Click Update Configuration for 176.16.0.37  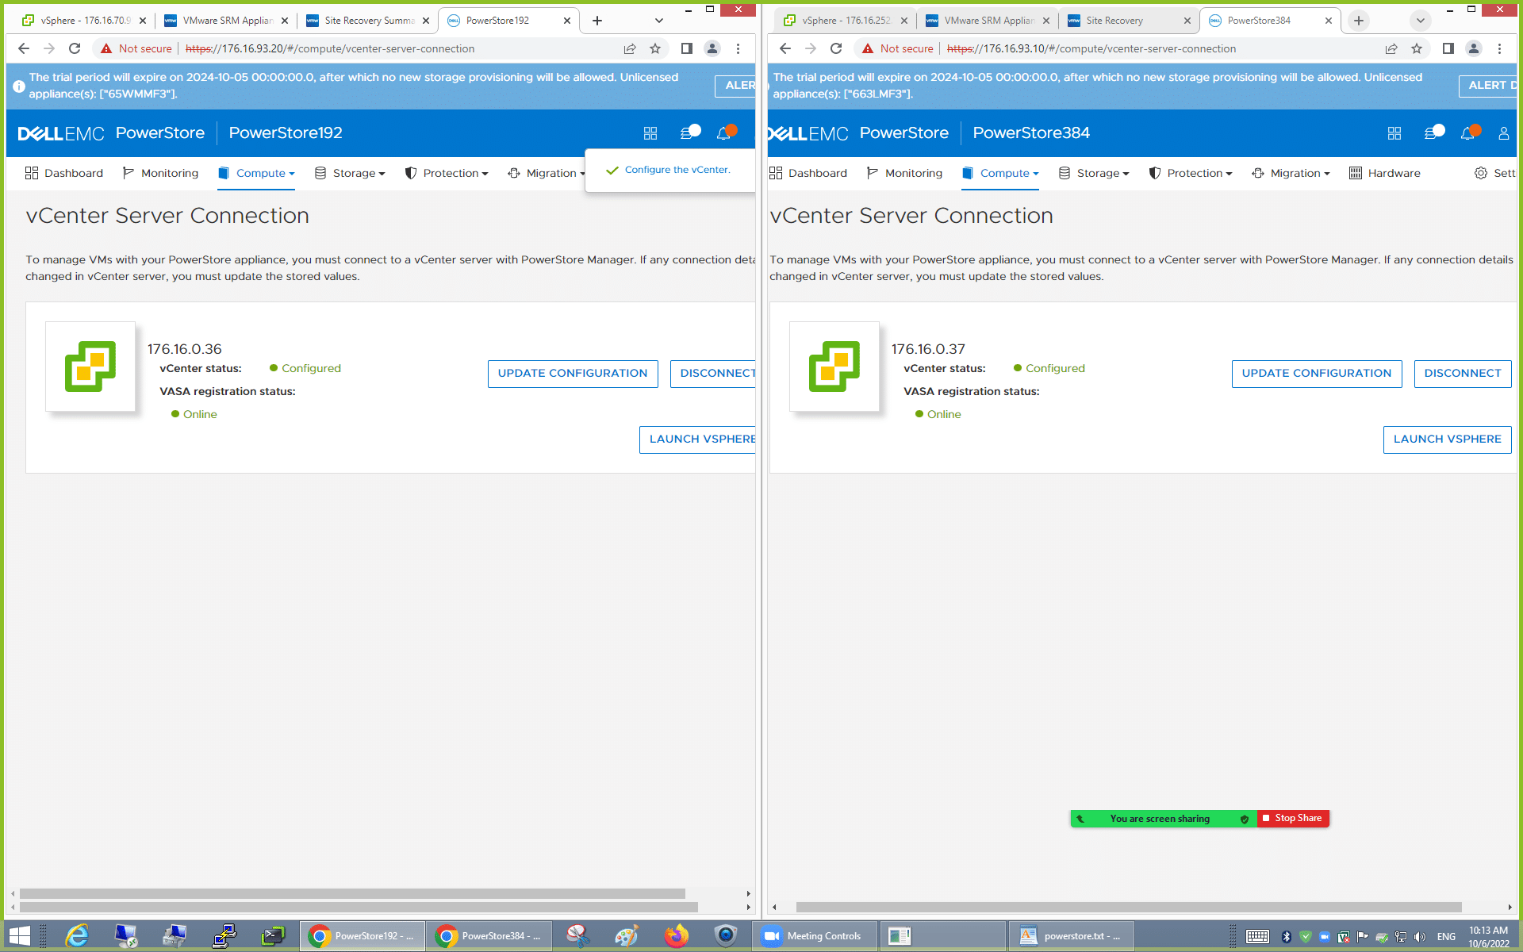1317,373
